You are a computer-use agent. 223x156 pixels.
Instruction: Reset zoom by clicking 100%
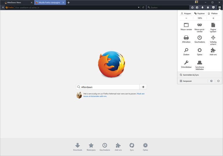click(200, 18)
